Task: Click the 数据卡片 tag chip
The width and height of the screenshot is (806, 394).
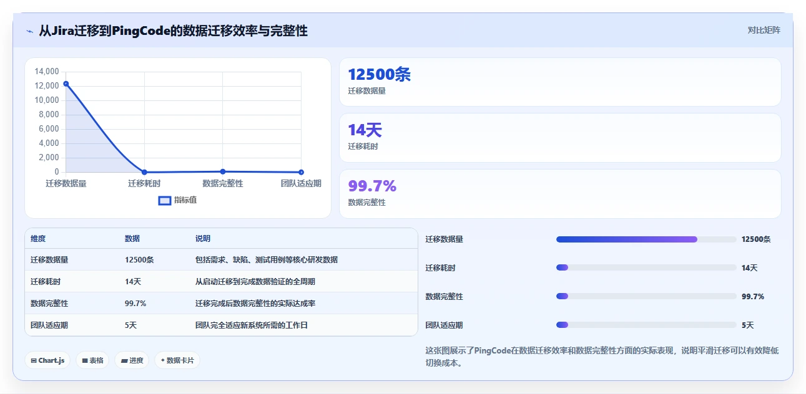Action: coord(177,360)
